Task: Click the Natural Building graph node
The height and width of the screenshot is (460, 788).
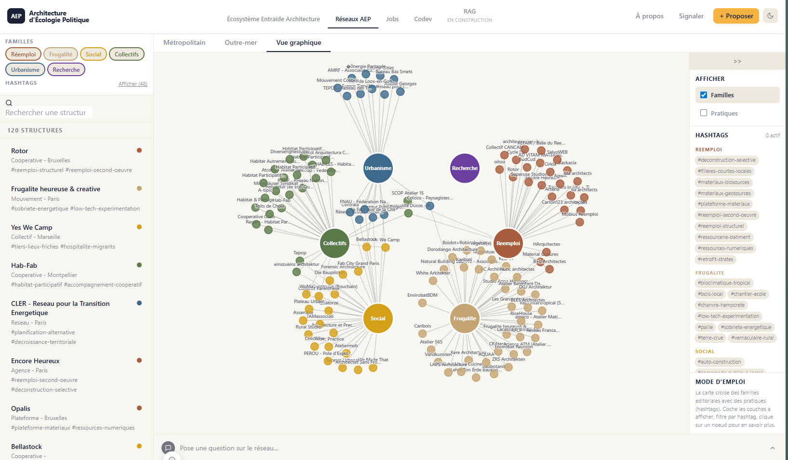Action: tap(444, 269)
